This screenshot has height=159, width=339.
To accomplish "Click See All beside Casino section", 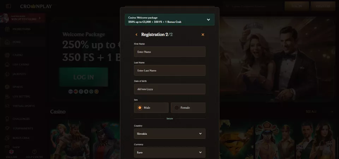I will click(311, 112).
